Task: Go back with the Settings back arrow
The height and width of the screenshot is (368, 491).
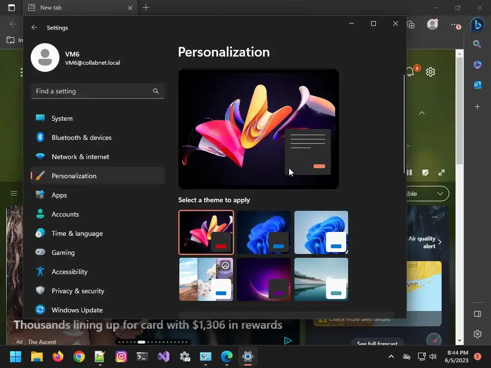Action: point(35,27)
